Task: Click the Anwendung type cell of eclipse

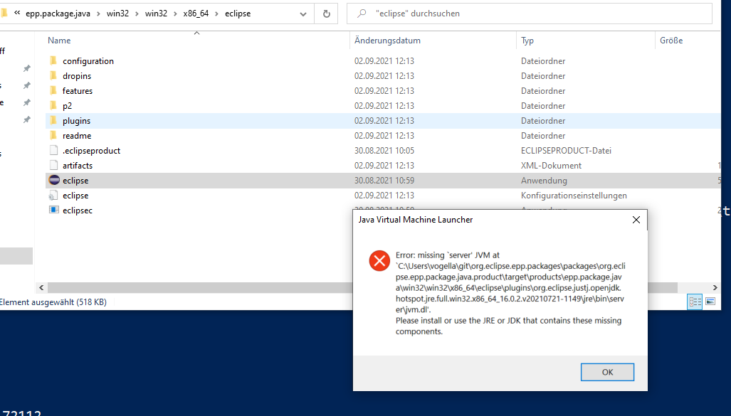Action: click(x=544, y=181)
